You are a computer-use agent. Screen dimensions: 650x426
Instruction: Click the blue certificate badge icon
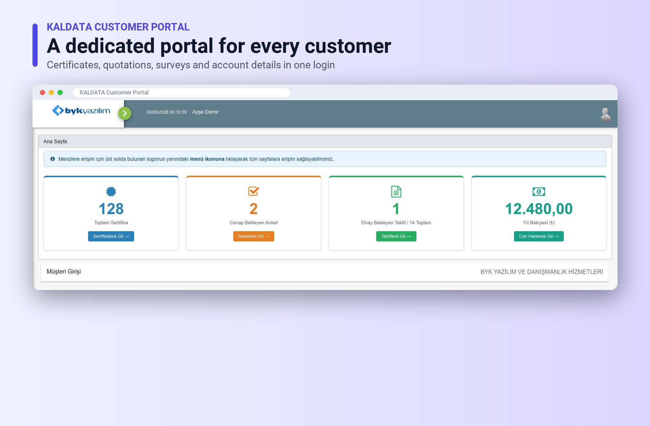pyautogui.click(x=111, y=192)
